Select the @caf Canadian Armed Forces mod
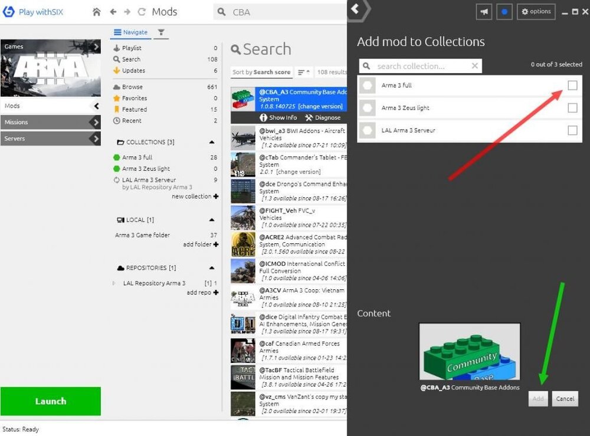Screen dimensions: 590x436 click(289, 351)
